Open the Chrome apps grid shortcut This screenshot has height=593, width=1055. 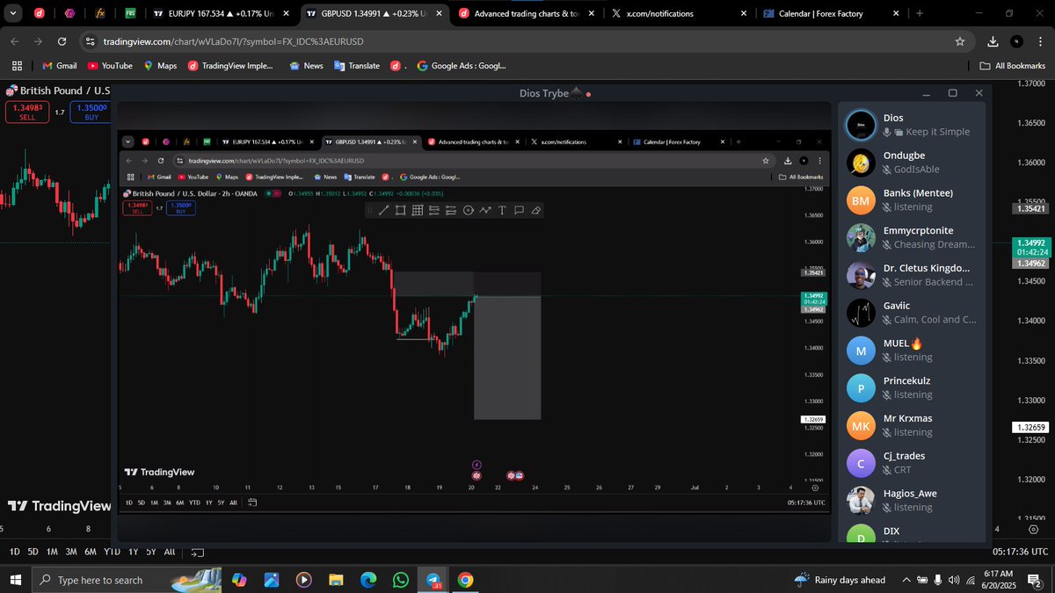17,66
